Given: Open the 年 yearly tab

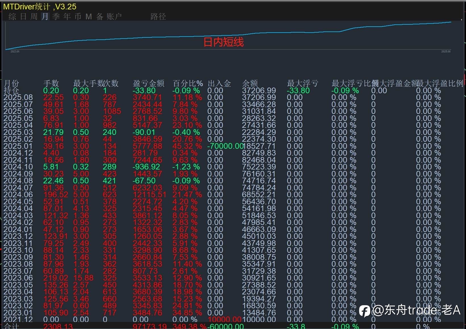Looking at the screenshot, I should (x=67, y=16).
